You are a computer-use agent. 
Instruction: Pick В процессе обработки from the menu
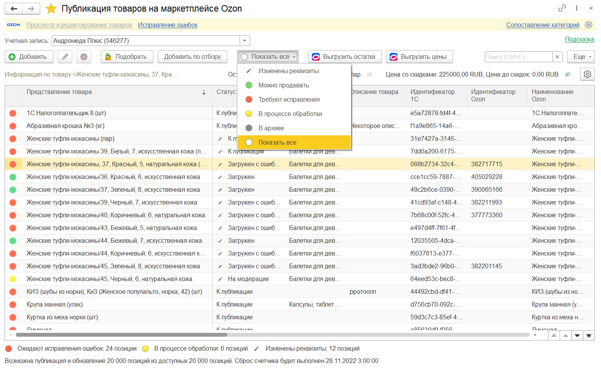(x=294, y=114)
